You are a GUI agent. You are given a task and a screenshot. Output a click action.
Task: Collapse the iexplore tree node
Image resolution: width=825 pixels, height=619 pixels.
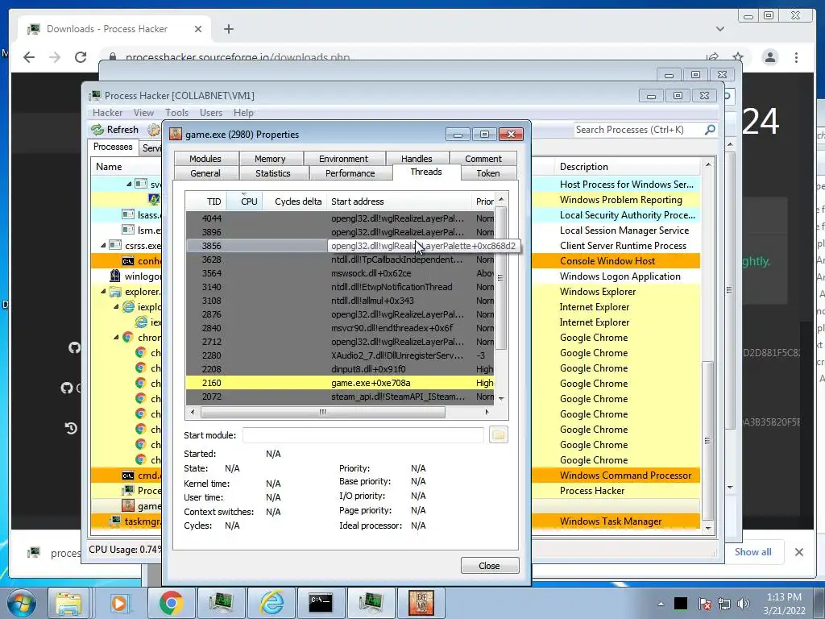[116, 307]
